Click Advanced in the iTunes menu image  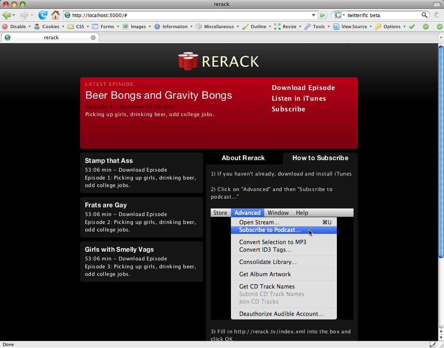tap(247, 213)
